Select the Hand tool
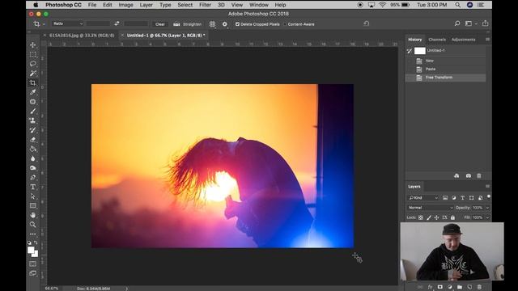518x291 pixels. [32, 215]
